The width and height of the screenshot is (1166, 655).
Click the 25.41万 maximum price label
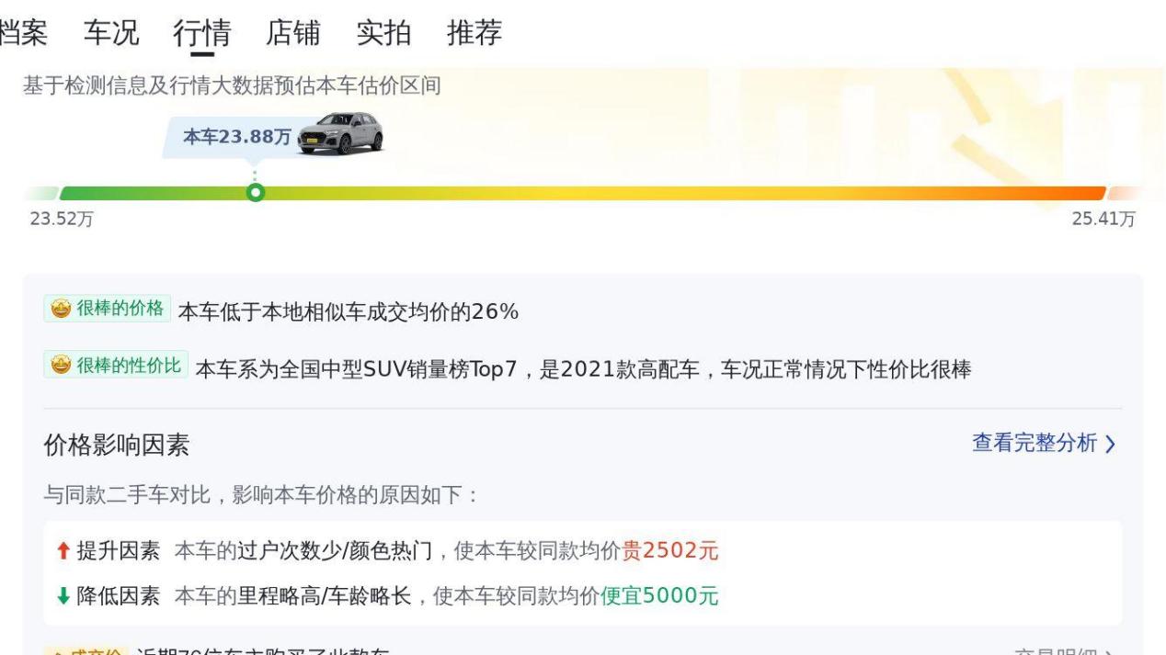1103,219
